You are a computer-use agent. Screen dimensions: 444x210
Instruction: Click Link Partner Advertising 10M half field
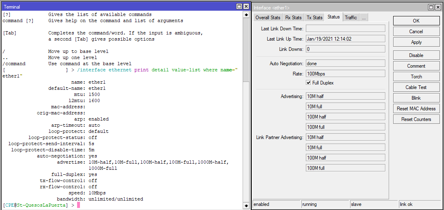346,137
